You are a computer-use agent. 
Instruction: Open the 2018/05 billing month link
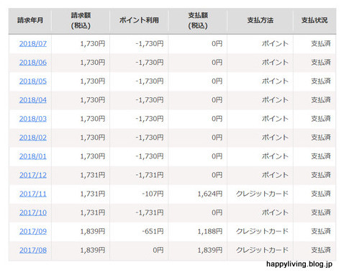click(33, 81)
